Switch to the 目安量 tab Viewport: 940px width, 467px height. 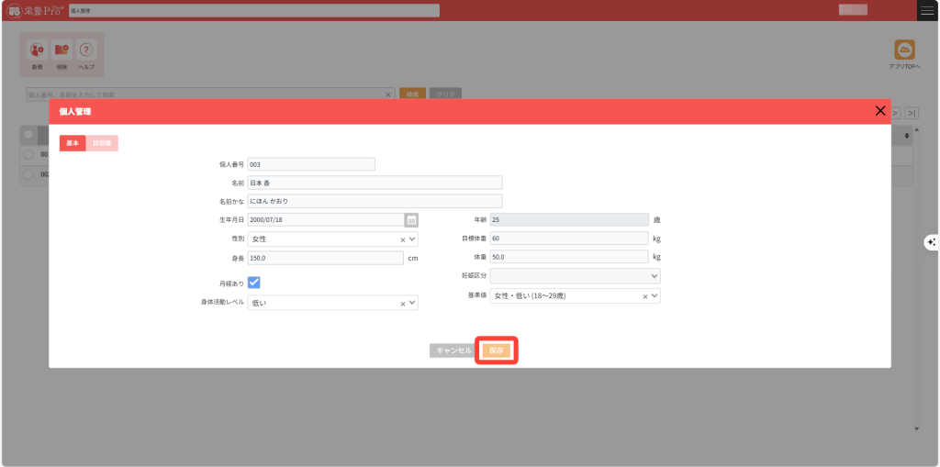(102, 143)
